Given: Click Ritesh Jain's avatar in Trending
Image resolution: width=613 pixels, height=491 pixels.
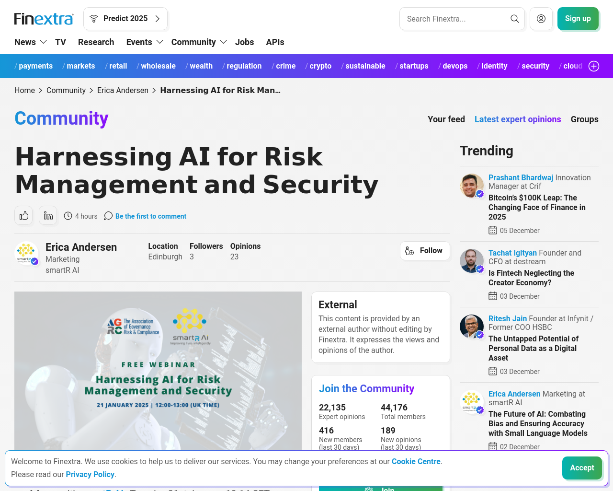Looking at the screenshot, I should coord(472,327).
